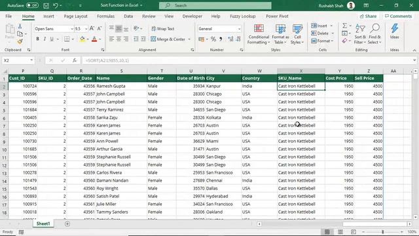Open Format as Table gallery
Image resolution: width=419 pixels, height=236 pixels.
click(280, 34)
